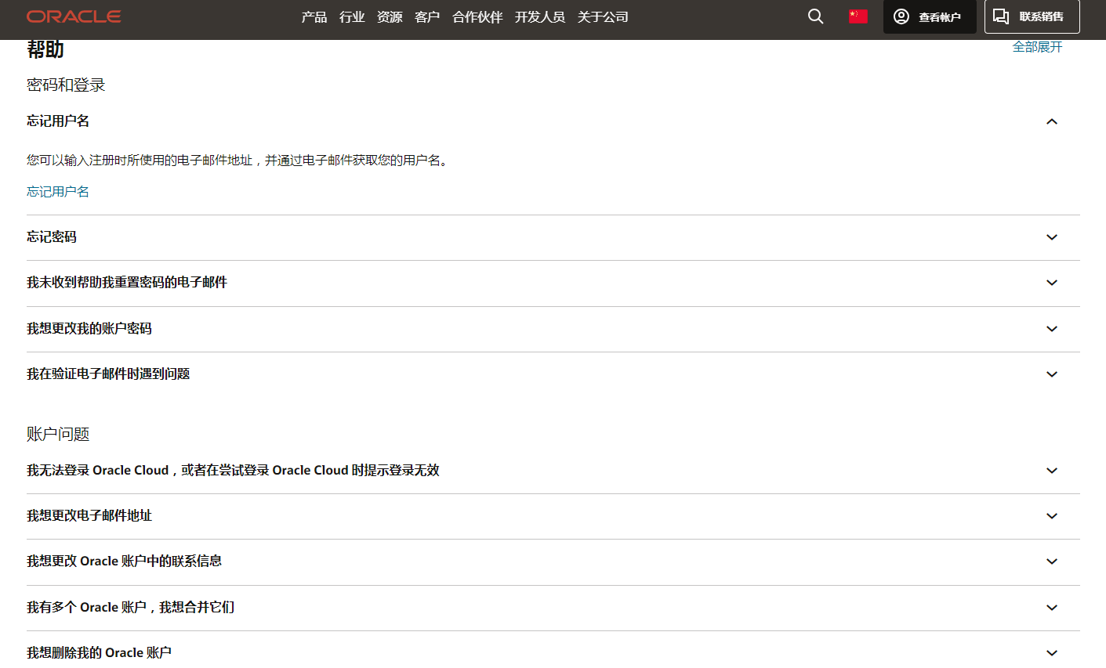
Task: Expand chevron for 我在验证电子邮件时遇到问题
Action: pyautogui.click(x=1052, y=374)
